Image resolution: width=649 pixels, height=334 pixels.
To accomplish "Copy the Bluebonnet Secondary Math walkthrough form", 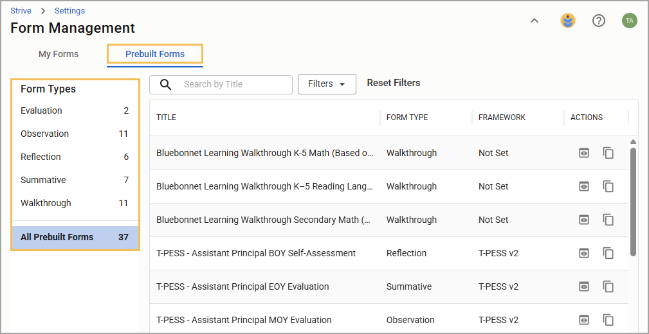I will pos(608,220).
